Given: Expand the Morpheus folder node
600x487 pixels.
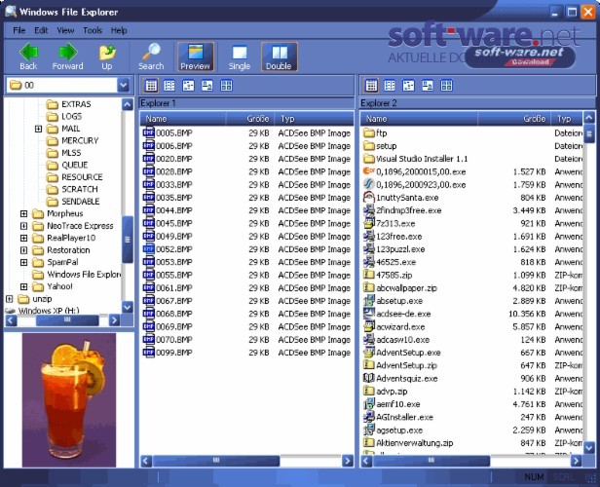Looking at the screenshot, I should 23,213.
